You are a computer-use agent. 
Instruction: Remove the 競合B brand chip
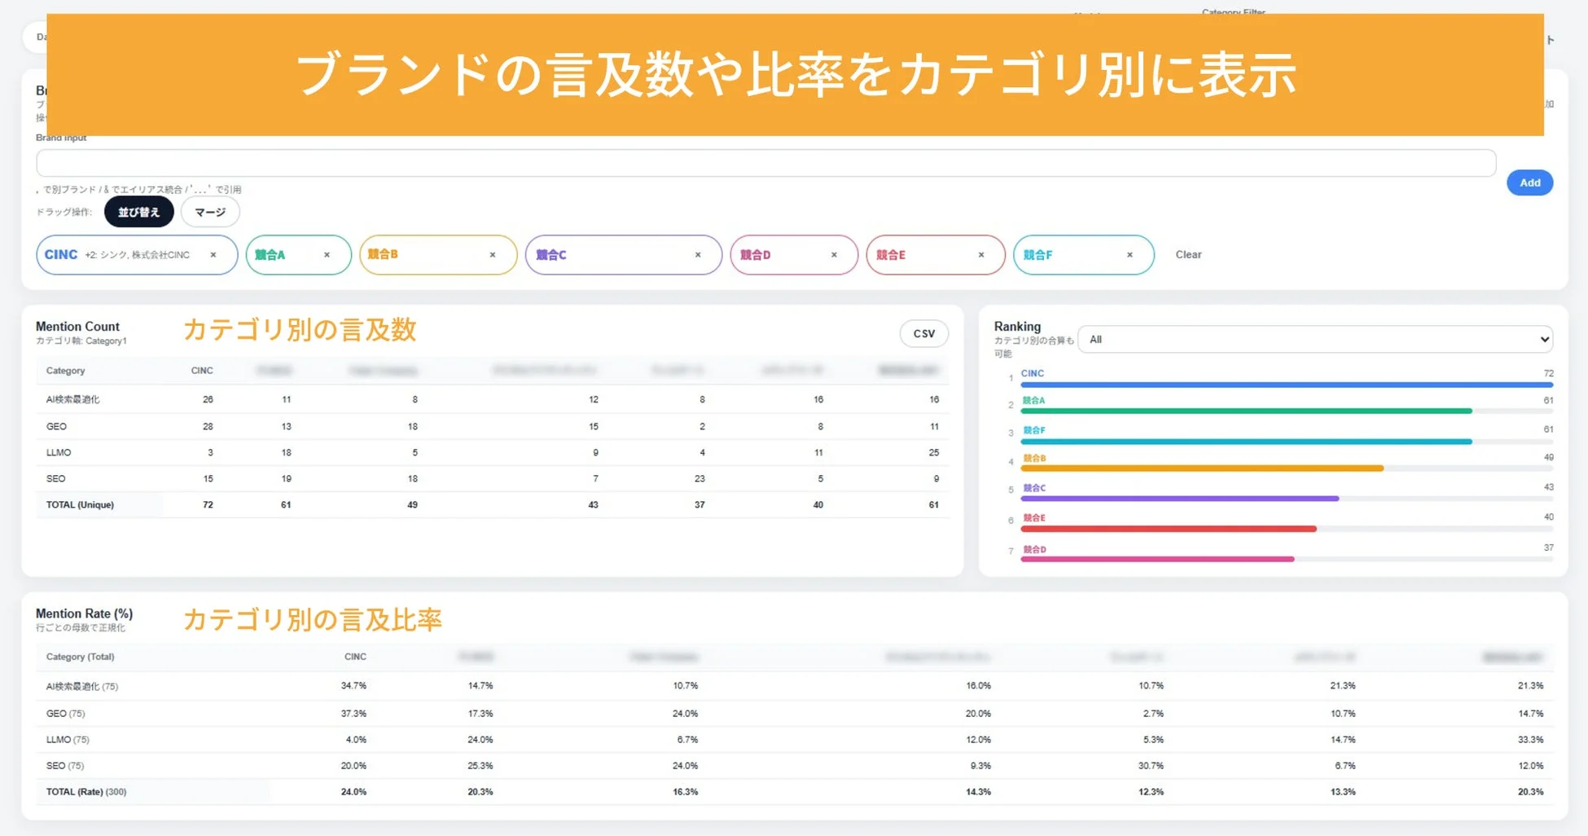tap(493, 254)
